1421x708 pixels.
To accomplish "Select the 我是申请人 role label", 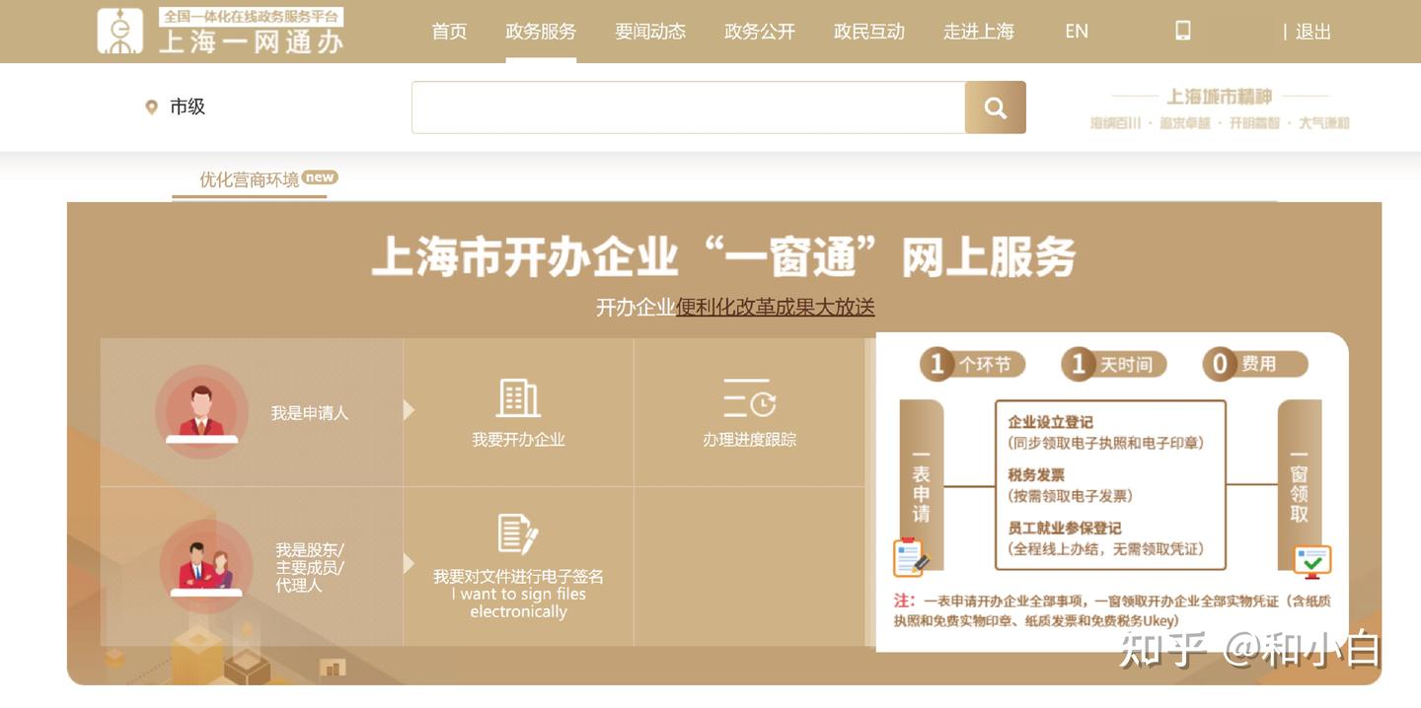I will point(310,413).
